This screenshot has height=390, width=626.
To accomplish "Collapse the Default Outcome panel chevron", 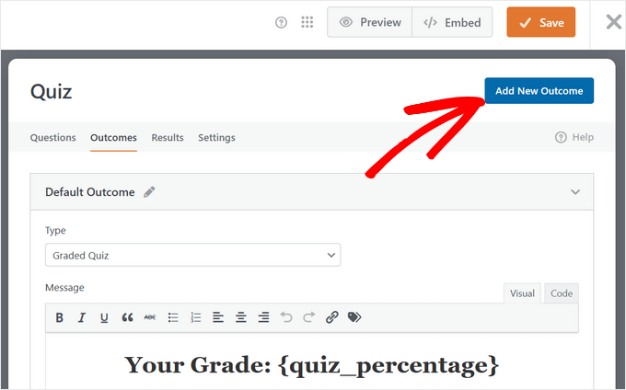I will point(575,192).
